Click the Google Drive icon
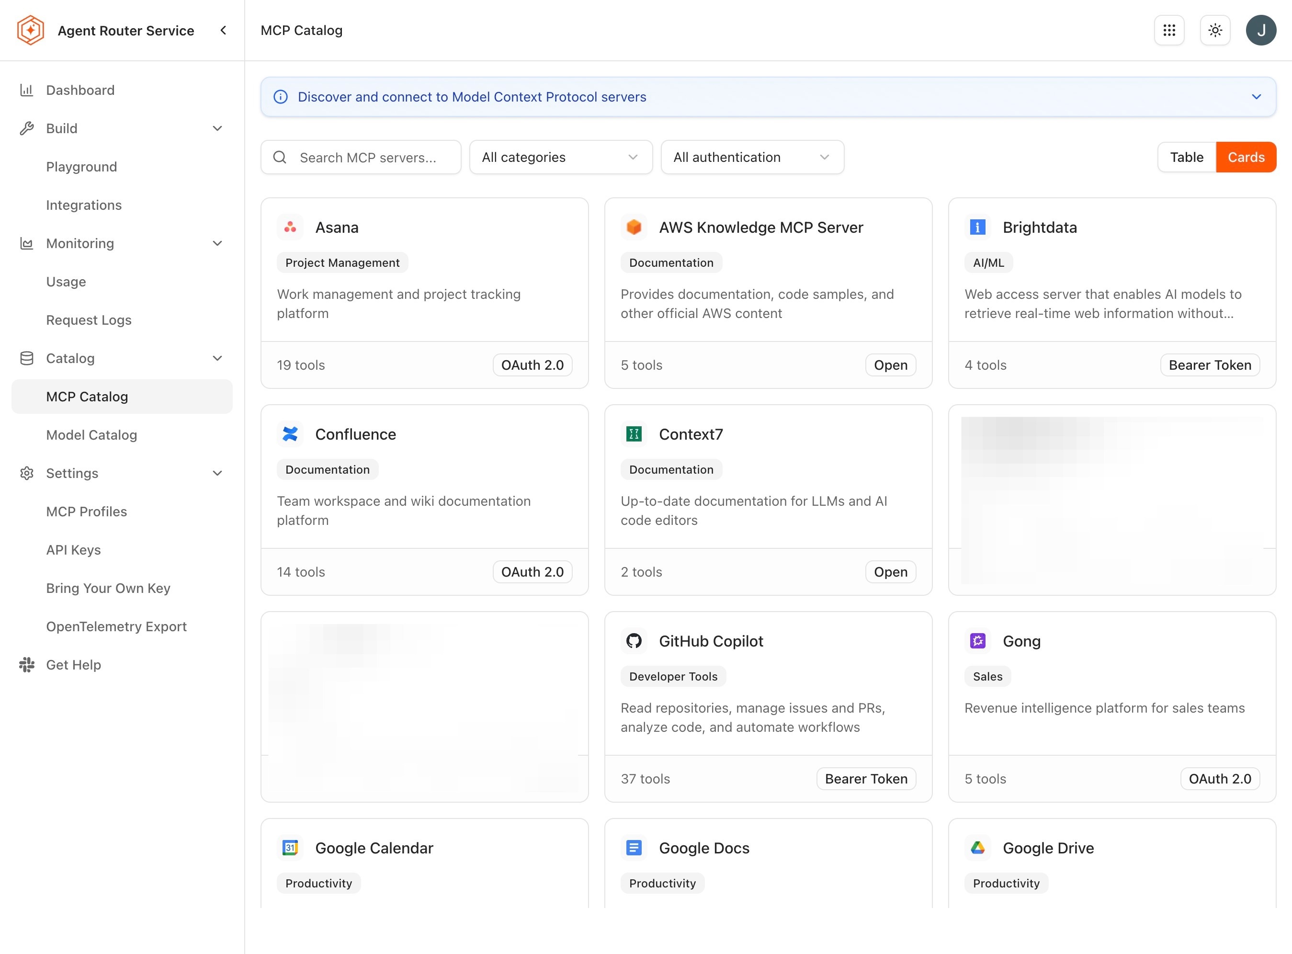The width and height of the screenshot is (1292, 954). (x=977, y=847)
